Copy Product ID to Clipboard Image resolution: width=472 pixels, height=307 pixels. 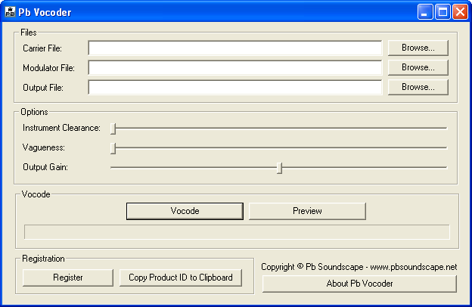pos(181,278)
